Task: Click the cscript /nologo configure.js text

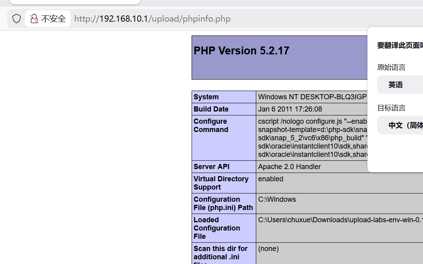Action: coord(300,121)
